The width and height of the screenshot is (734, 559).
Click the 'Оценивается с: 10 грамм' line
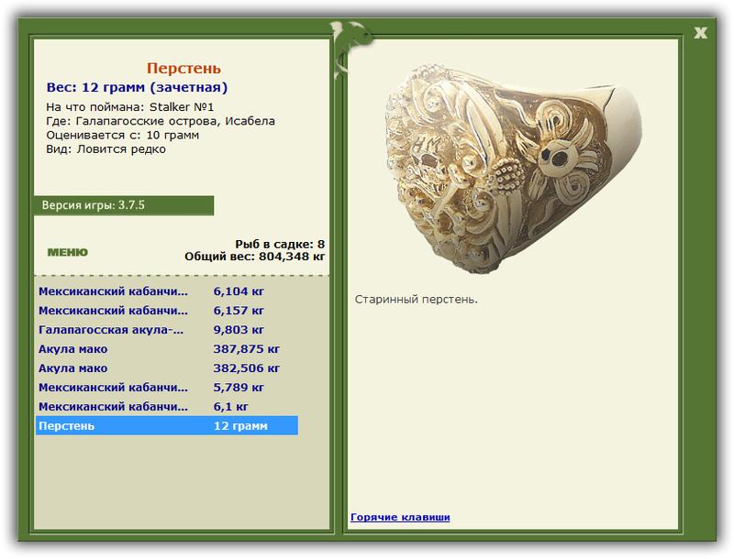click(x=122, y=135)
